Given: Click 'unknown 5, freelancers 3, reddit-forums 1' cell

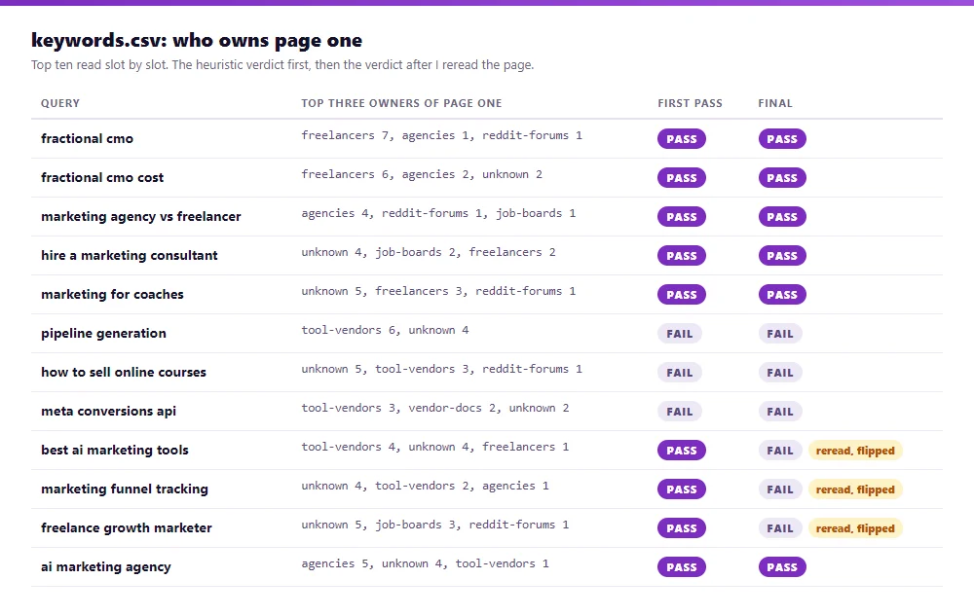Looking at the screenshot, I should (438, 291).
